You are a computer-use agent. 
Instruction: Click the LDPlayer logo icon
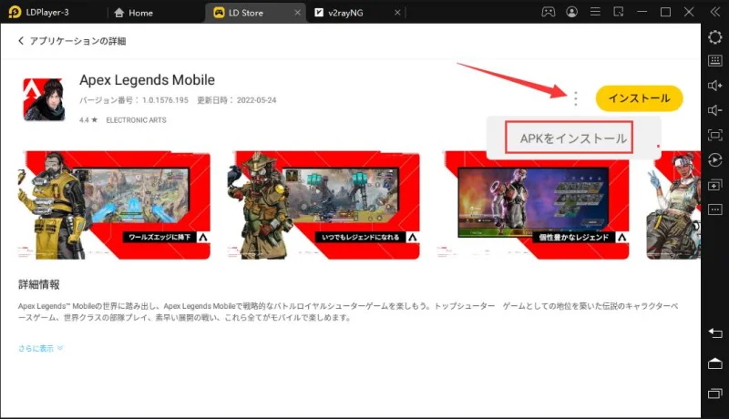tap(15, 13)
